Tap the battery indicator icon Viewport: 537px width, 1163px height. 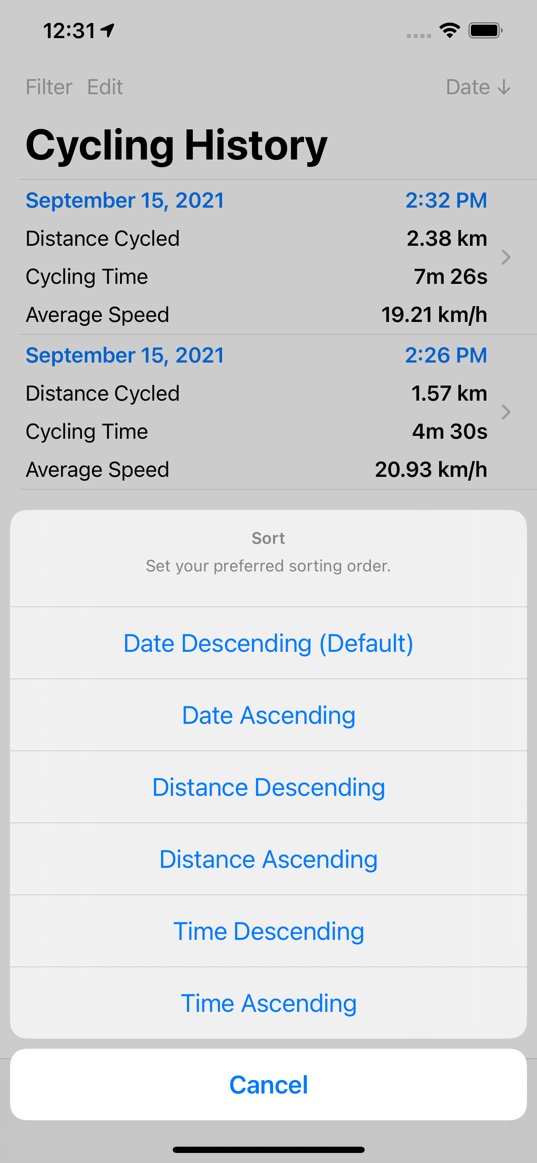point(485,30)
